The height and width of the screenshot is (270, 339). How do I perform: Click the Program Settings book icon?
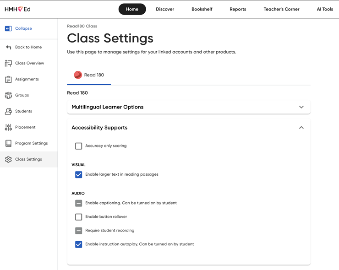pyautogui.click(x=8, y=143)
